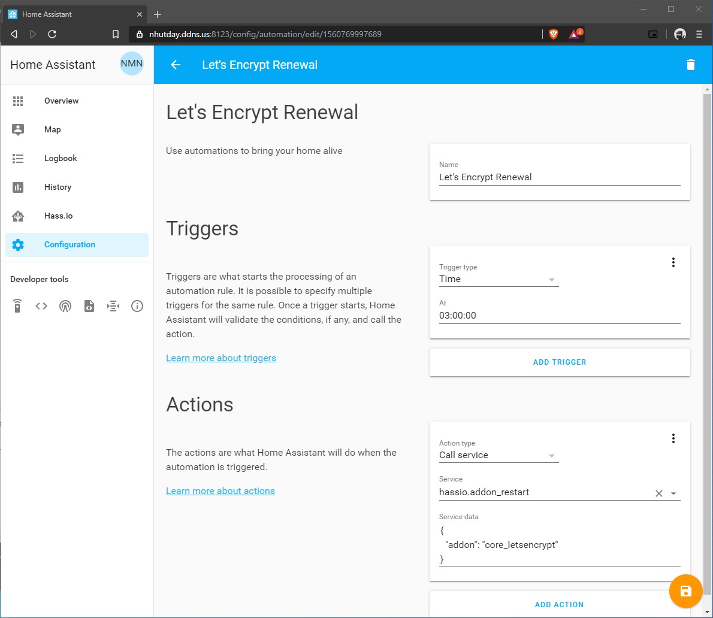Click the Developer tools heading text
Image resolution: width=713 pixels, height=618 pixels.
coord(39,279)
